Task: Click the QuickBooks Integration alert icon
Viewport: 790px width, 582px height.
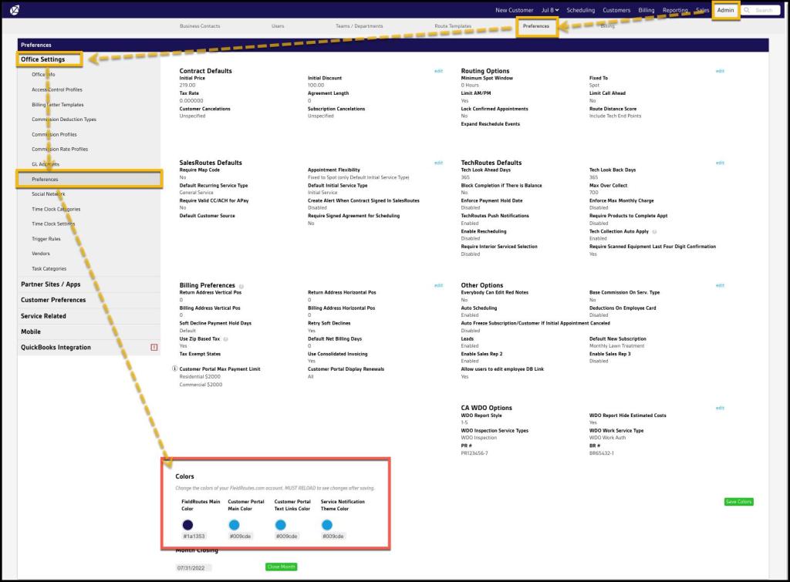Action: pyautogui.click(x=154, y=348)
